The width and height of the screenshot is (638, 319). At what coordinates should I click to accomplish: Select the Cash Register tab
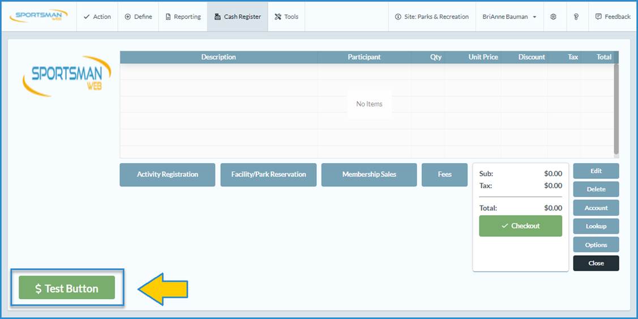238,17
